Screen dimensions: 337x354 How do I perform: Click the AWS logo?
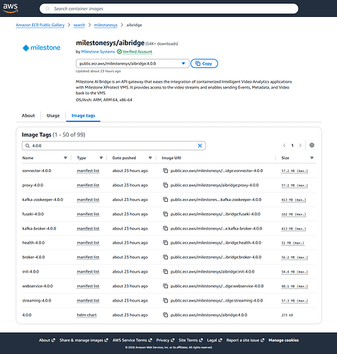point(11,8)
